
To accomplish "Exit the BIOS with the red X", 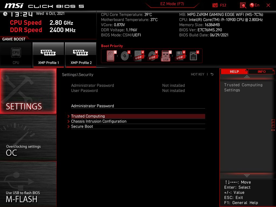I will [268, 5].
